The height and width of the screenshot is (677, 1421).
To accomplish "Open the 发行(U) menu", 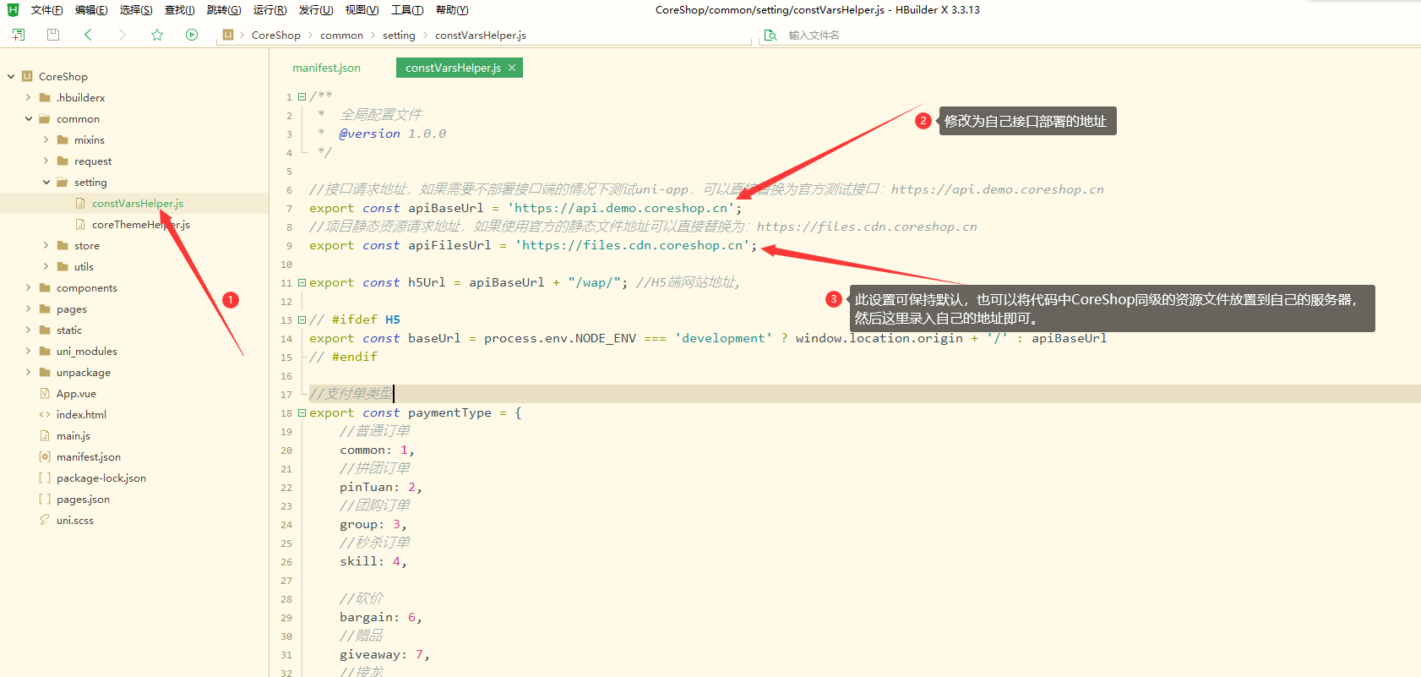I will click(316, 10).
